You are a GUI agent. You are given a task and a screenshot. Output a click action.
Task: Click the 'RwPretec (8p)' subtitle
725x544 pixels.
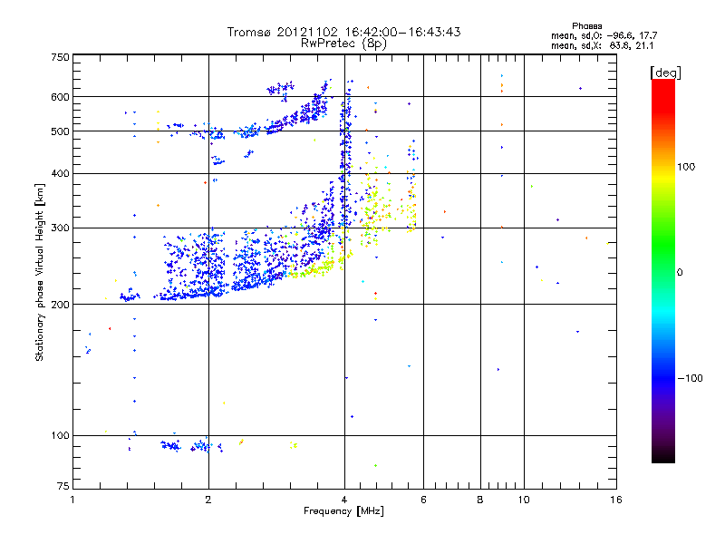click(343, 44)
